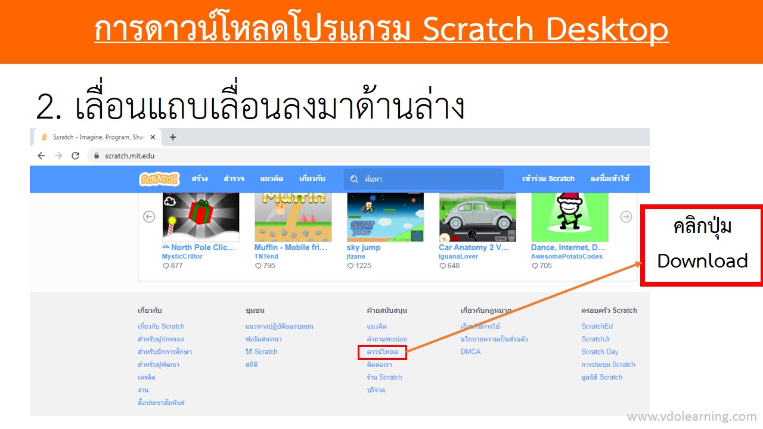The width and height of the screenshot is (763, 429).
Task: Click the ดาวน์โหลด (Download) footer link
Action: tap(382, 352)
